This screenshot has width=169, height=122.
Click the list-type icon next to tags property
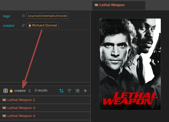pos(23,16)
